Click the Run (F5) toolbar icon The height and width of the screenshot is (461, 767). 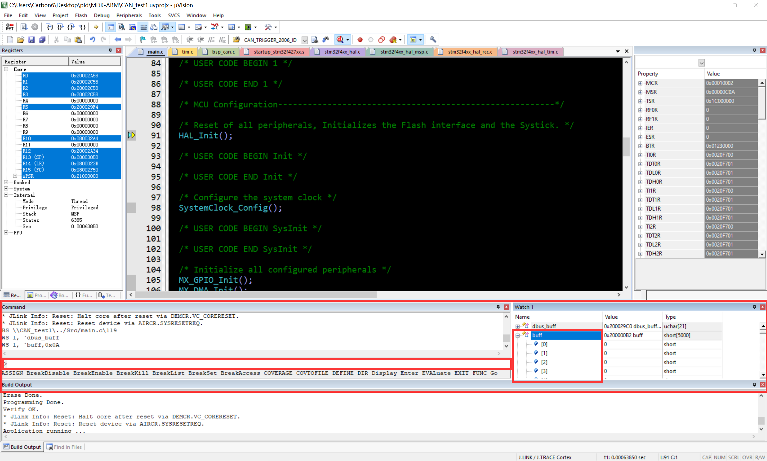[x=24, y=27]
